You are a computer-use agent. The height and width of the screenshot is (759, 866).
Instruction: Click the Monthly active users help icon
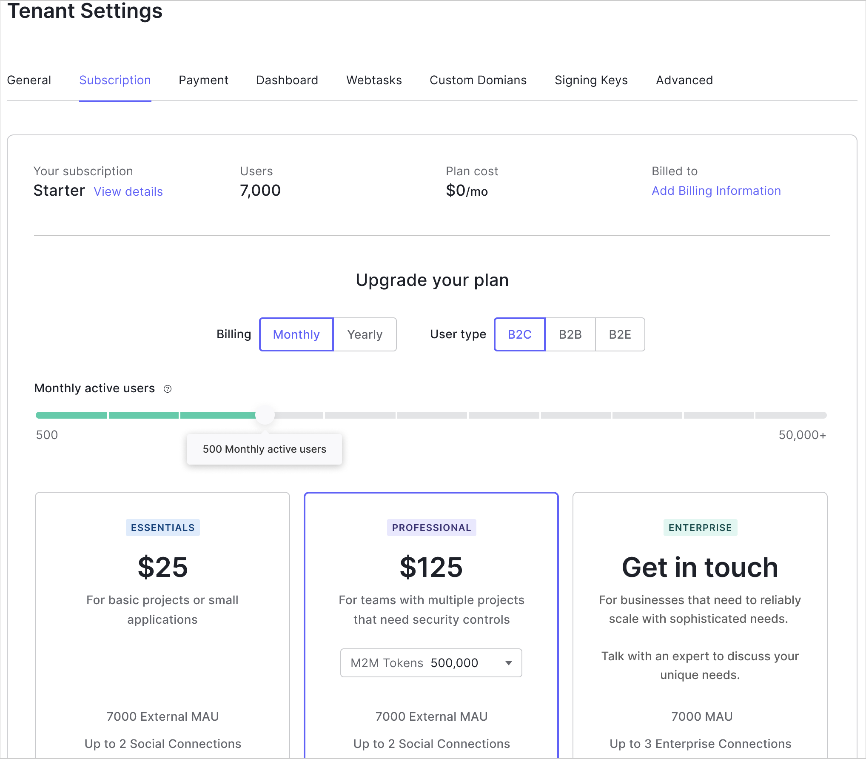coord(168,389)
